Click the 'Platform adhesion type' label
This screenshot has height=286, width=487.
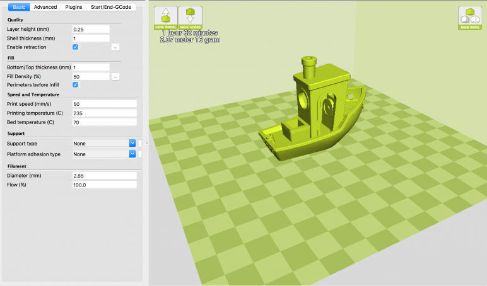click(x=33, y=154)
